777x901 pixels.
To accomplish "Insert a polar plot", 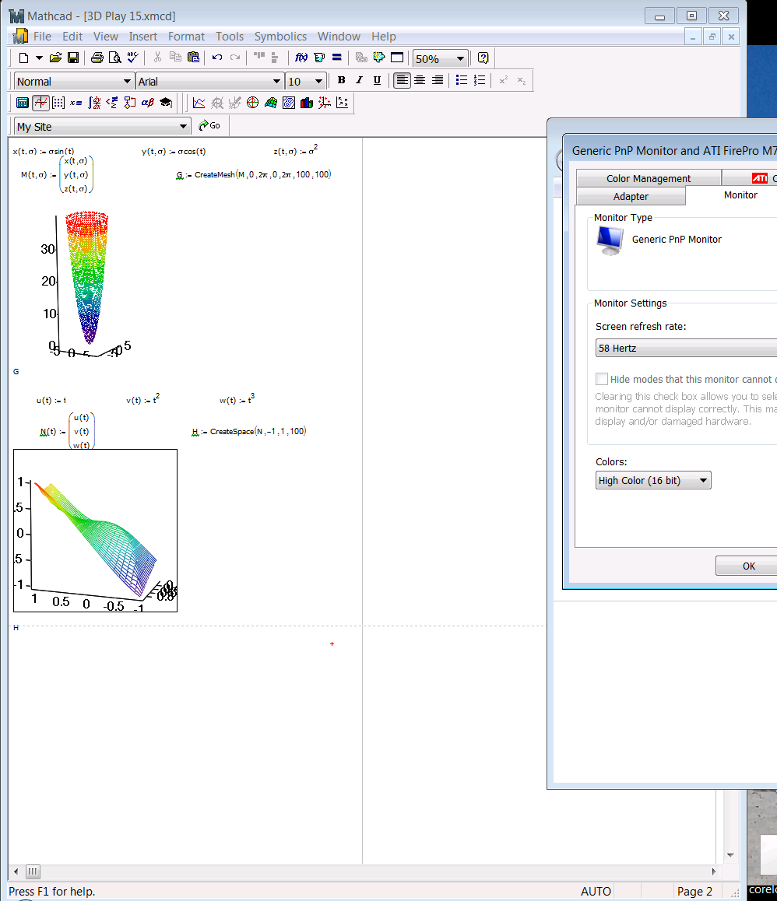I will pyautogui.click(x=252, y=103).
